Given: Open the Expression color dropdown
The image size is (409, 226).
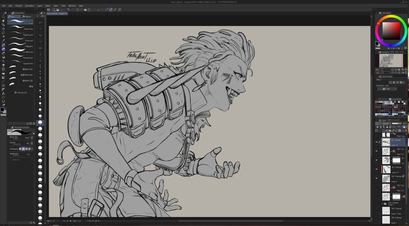Looking at the screenshot, I should (387, 89).
